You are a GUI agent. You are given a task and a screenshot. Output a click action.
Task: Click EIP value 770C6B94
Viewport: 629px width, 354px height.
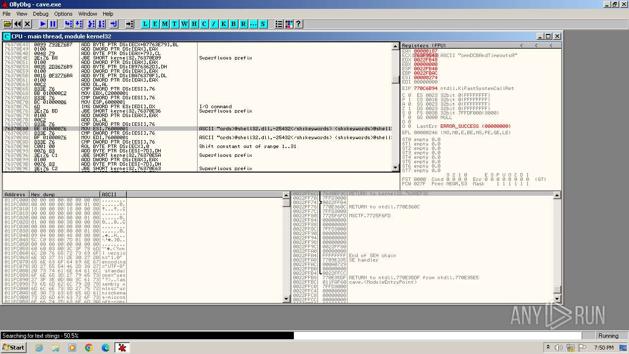[x=426, y=88]
